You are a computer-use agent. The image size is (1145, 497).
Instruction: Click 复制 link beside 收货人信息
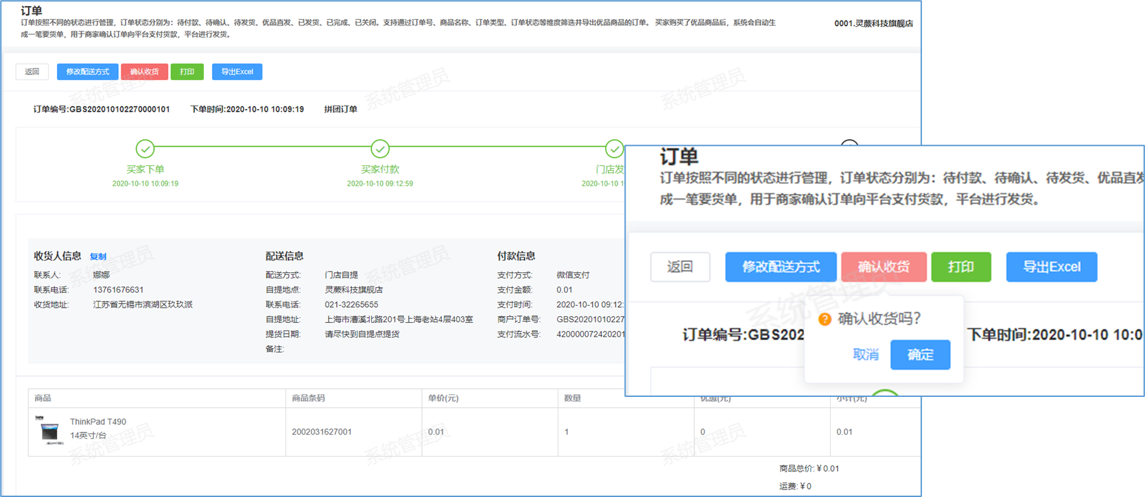pos(98,256)
